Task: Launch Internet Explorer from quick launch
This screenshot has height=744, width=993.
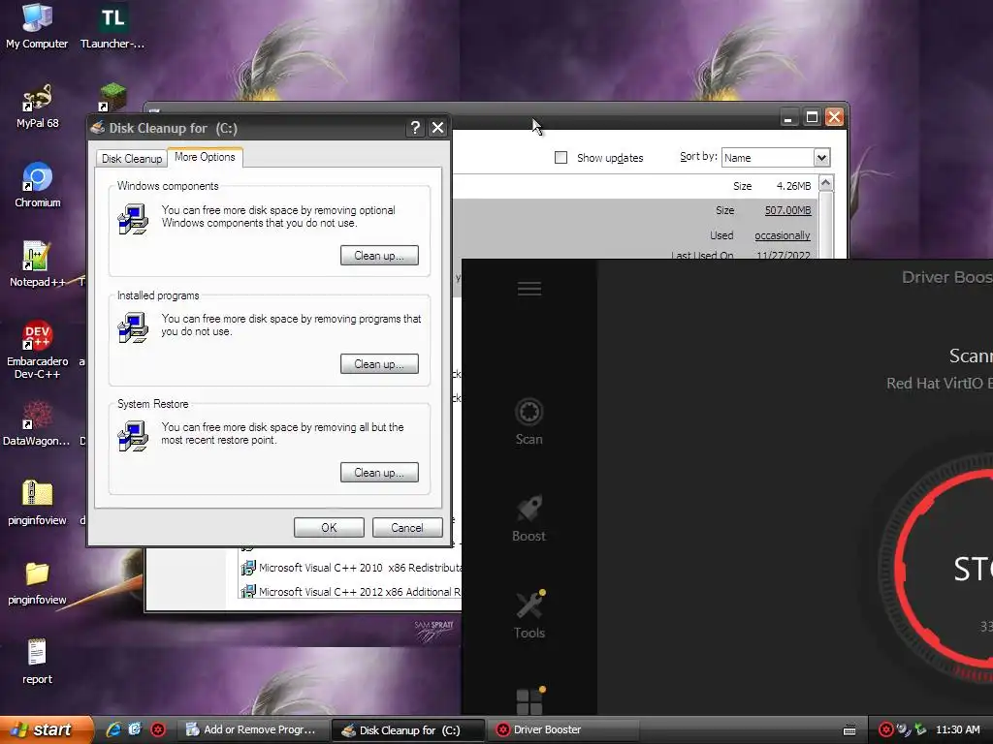Action: pyautogui.click(x=113, y=729)
